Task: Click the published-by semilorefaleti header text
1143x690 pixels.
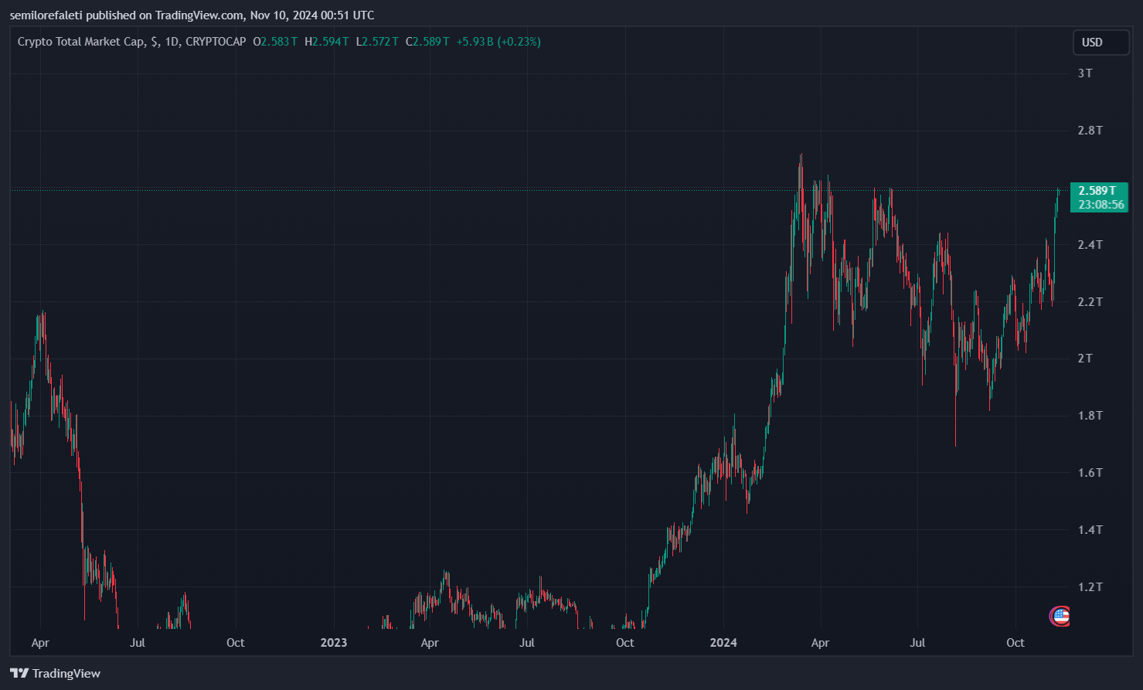Action: coord(192,15)
